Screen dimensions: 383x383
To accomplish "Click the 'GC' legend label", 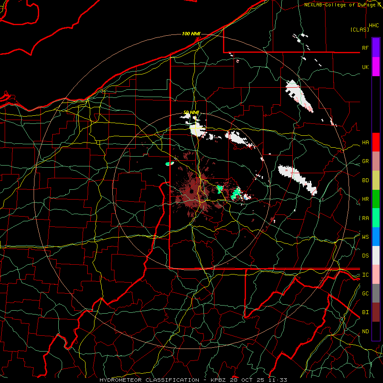I will 365,294.
